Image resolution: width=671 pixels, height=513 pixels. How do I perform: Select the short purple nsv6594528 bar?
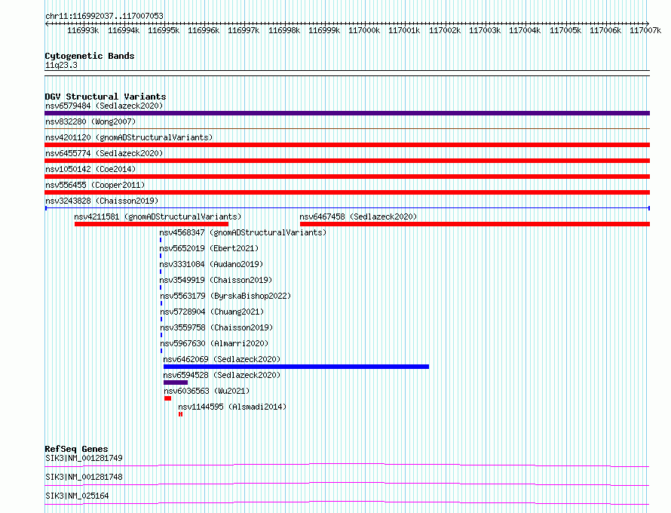[176, 382]
